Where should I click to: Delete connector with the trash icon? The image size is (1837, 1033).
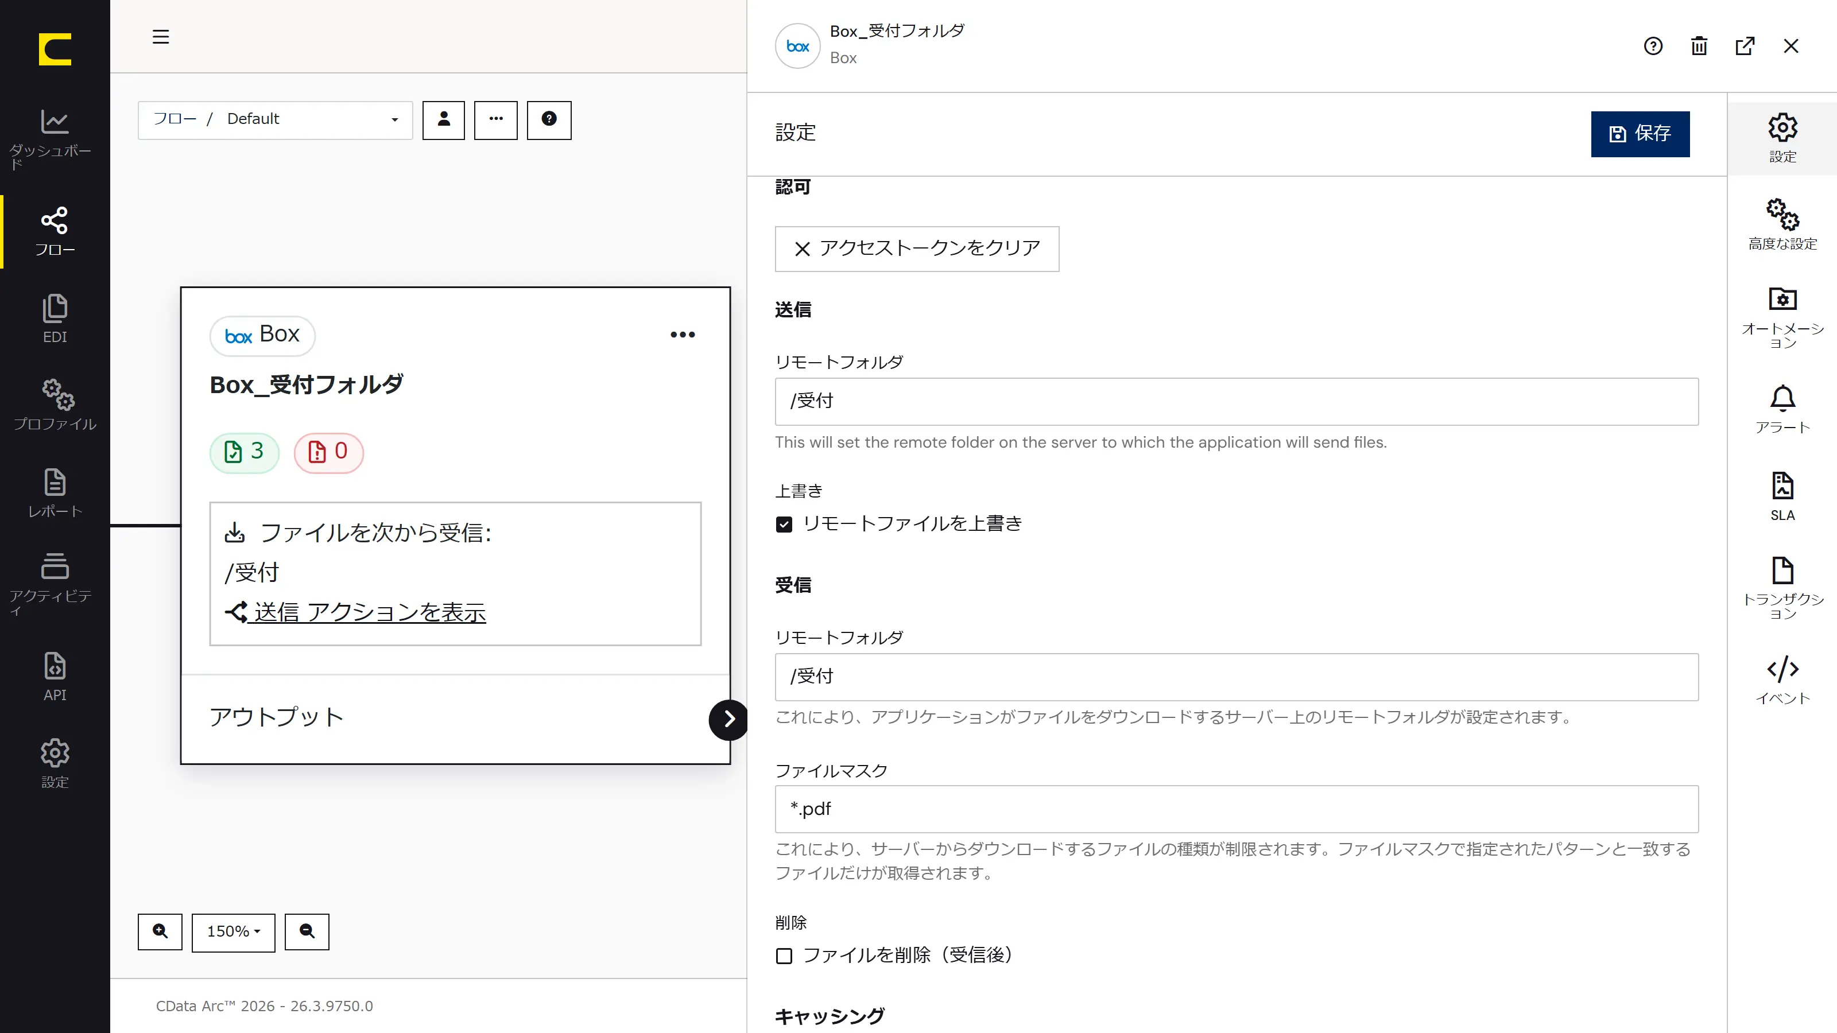pyautogui.click(x=1699, y=46)
